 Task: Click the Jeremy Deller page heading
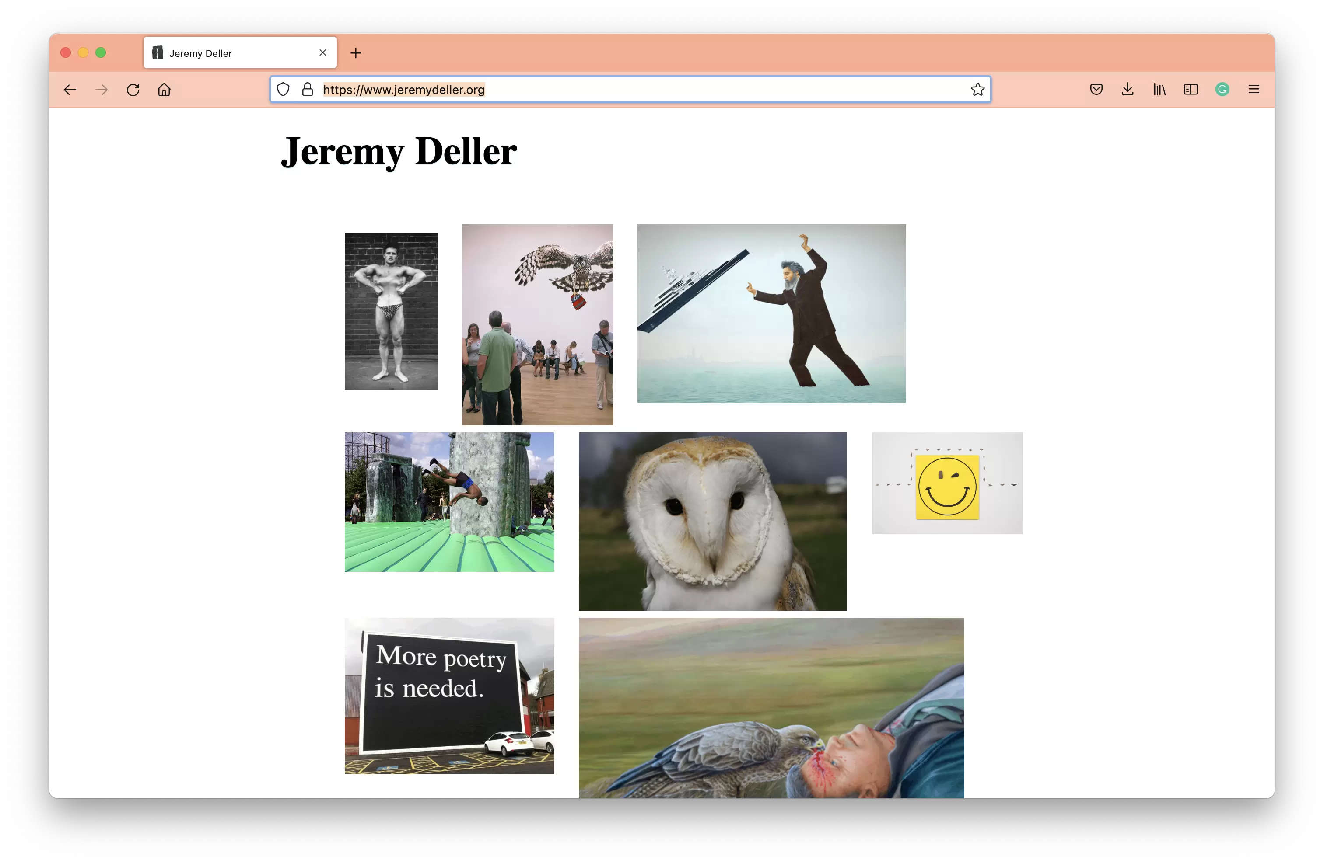tap(399, 152)
